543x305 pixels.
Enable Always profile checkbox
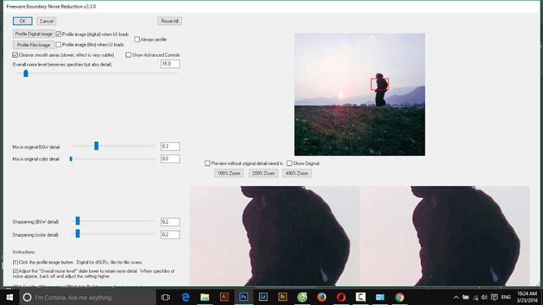click(x=137, y=39)
